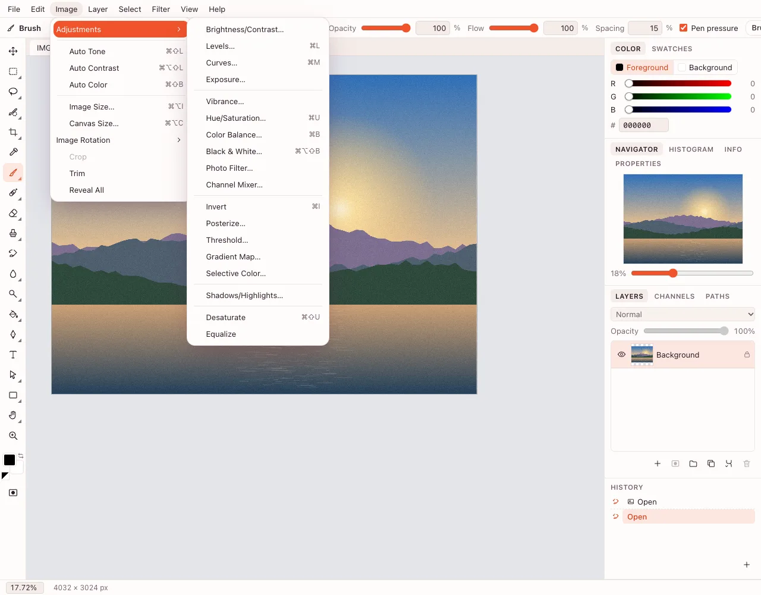Select the Hand tool
Viewport: 761px width, 595px height.
13,415
